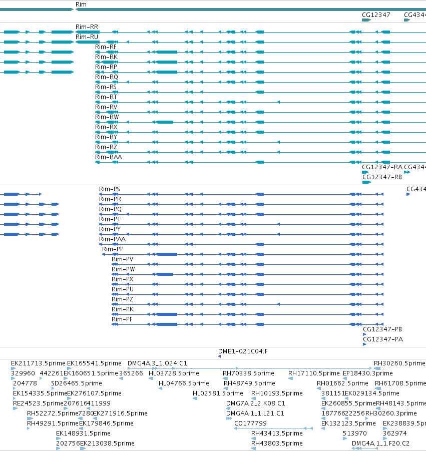This screenshot has width=426, height=451.
Task: Select the Rim-PV protein label
Action: [x=123, y=259]
